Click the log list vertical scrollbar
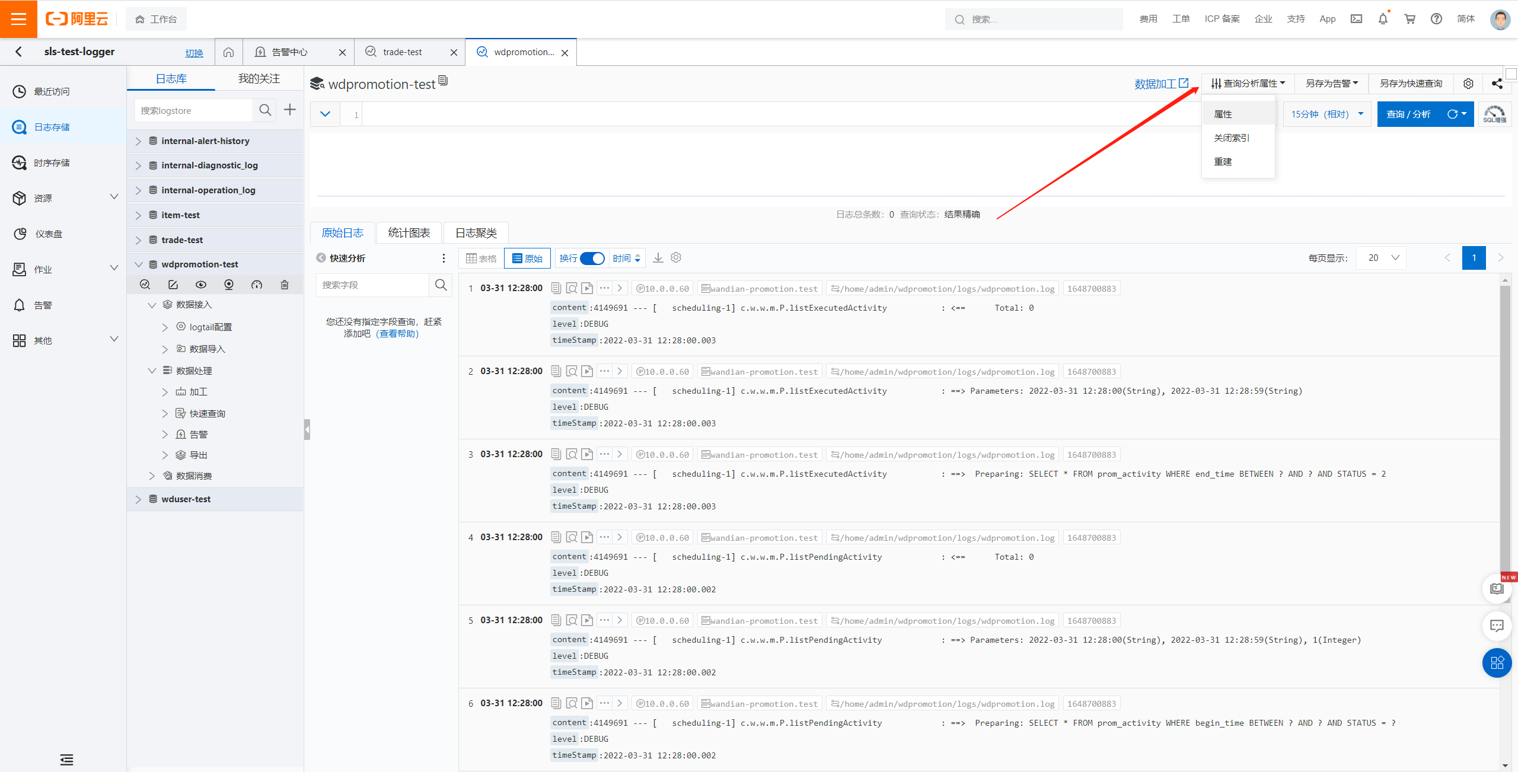The height and width of the screenshot is (772, 1518). point(1504,415)
